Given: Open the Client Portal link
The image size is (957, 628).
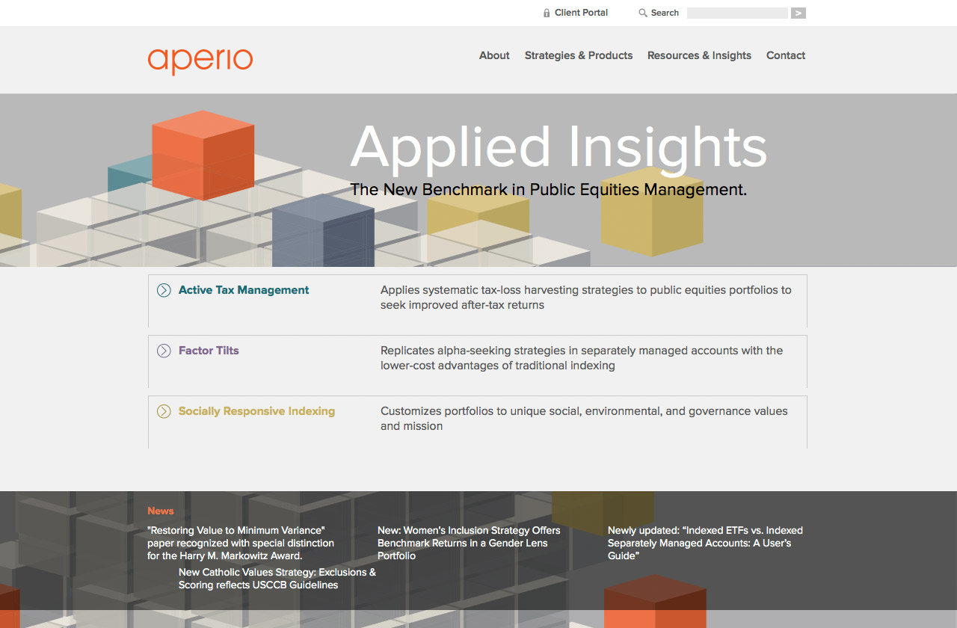Looking at the screenshot, I should tap(581, 13).
